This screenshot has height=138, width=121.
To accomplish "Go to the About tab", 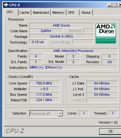I will click(86, 13).
